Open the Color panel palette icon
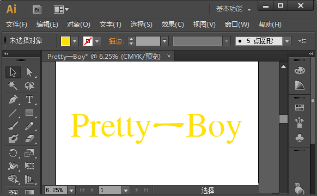 [x=300, y=71]
